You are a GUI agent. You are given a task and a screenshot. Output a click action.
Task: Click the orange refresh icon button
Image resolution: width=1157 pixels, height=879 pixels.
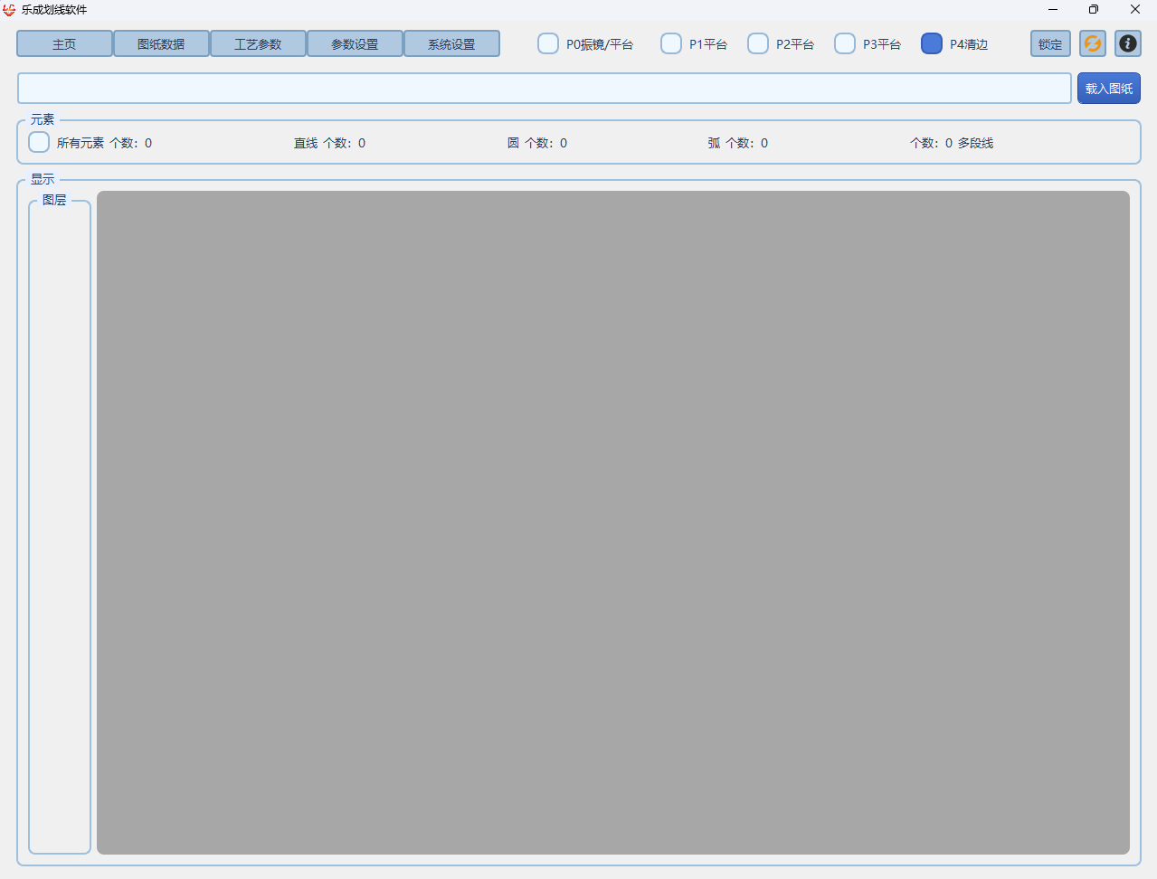(1093, 43)
